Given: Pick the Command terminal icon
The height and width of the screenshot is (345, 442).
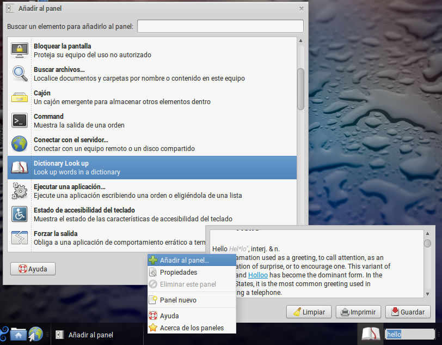Looking at the screenshot, I should pyautogui.click(x=20, y=120).
